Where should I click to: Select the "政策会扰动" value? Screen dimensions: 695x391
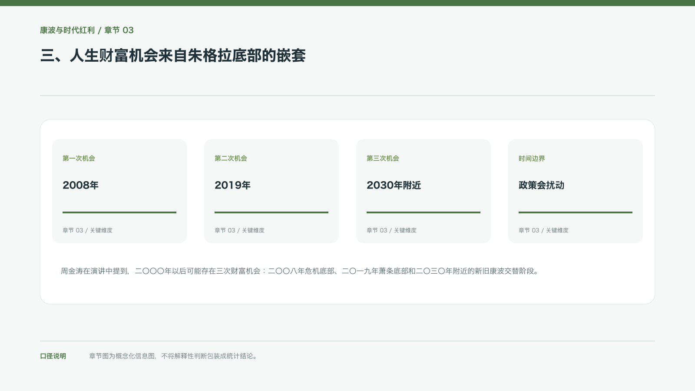coord(541,185)
